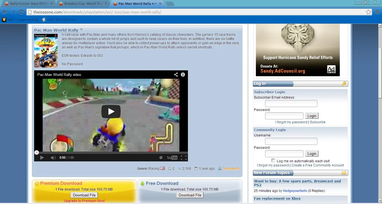Open Fan replacement on Xbox topic
The width and height of the screenshot is (382, 204).
tap(277, 198)
